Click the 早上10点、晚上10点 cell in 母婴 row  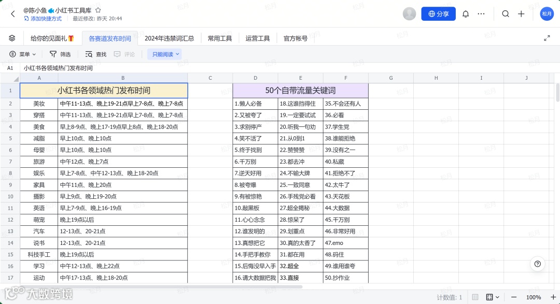pyautogui.click(x=123, y=150)
